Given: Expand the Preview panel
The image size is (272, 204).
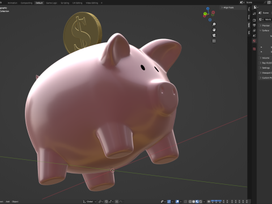Looking at the screenshot, I should pos(265,25).
